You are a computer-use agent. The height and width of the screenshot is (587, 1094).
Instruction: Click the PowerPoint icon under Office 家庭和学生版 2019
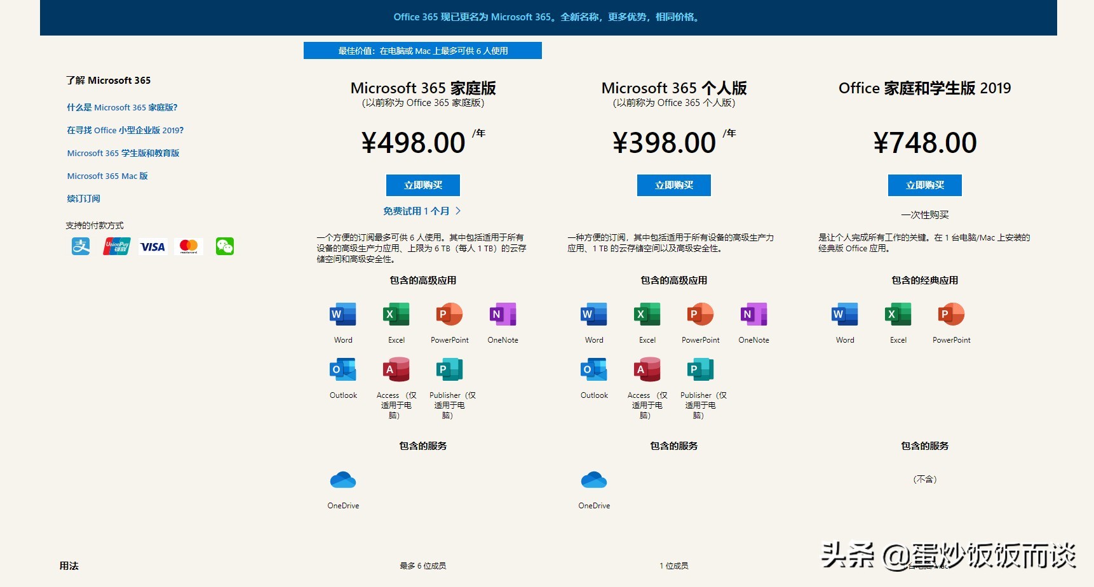(x=951, y=314)
